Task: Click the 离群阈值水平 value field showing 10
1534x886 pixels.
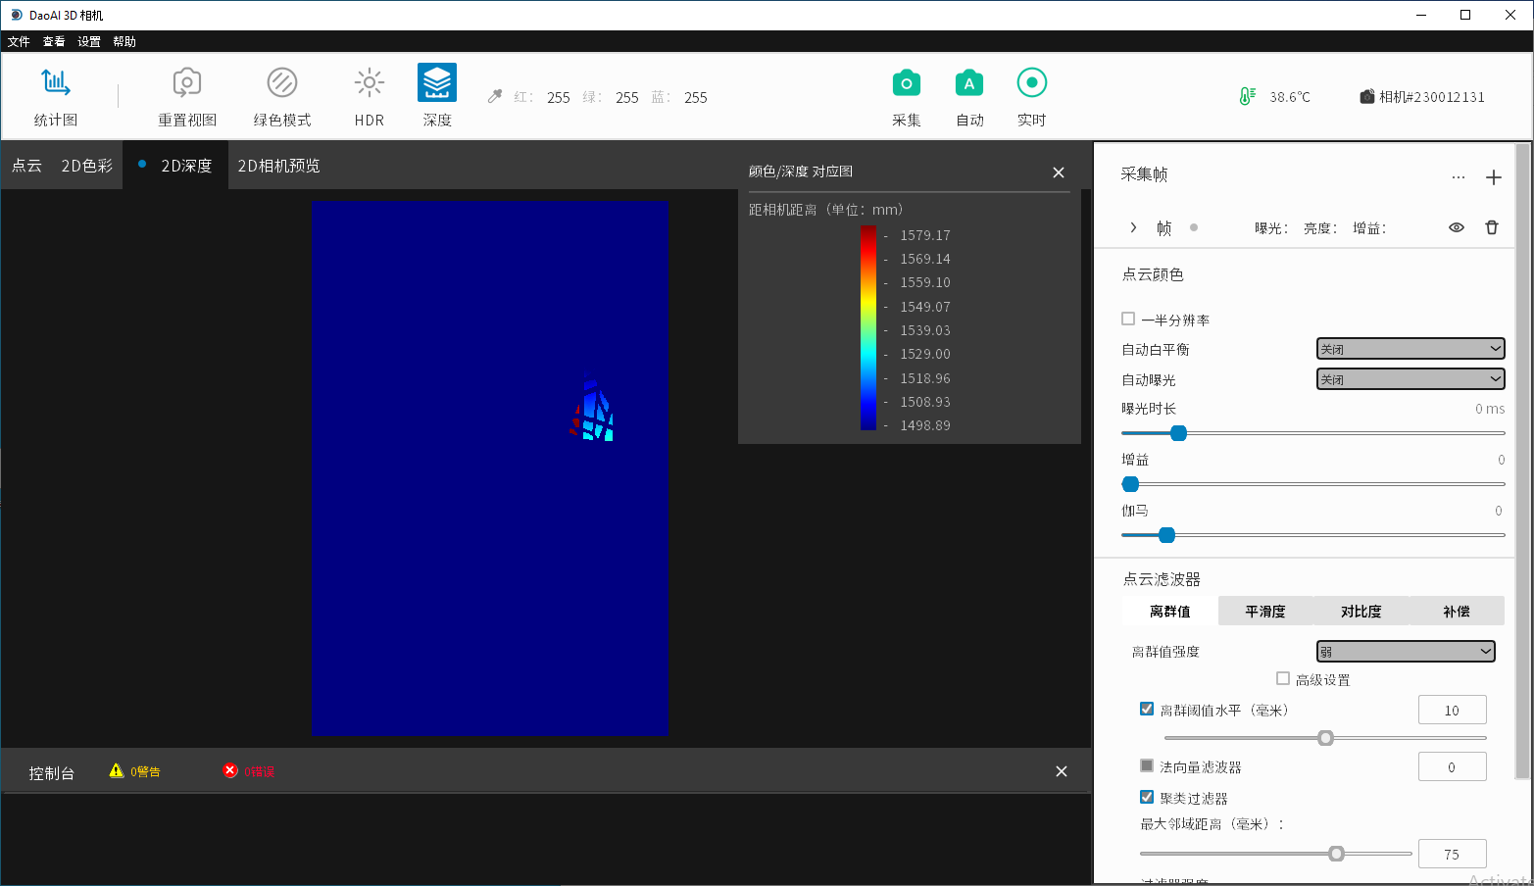Action: (x=1452, y=711)
